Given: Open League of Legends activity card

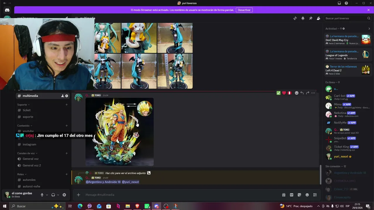Looking at the screenshot, I should tap(348, 55).
